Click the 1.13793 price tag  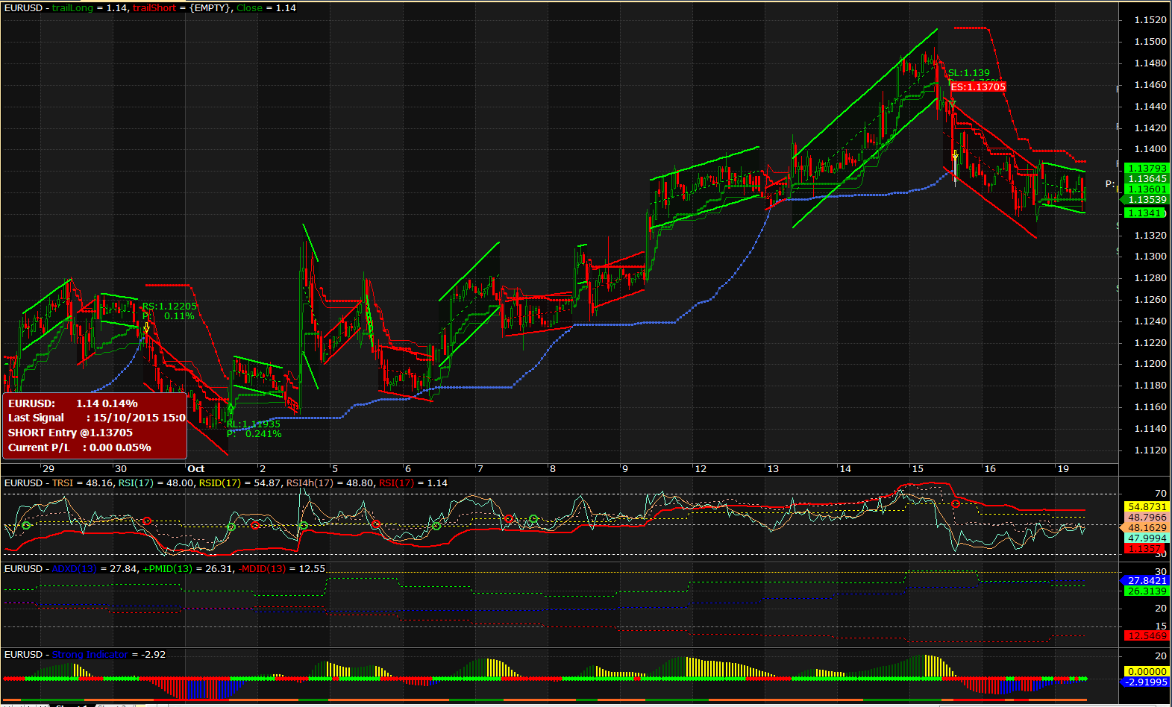1147,169
